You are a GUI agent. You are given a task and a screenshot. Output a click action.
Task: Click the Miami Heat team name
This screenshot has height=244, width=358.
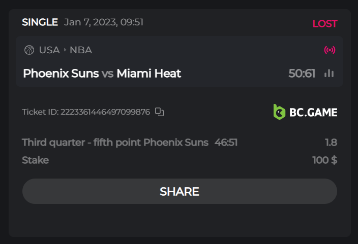148,74
